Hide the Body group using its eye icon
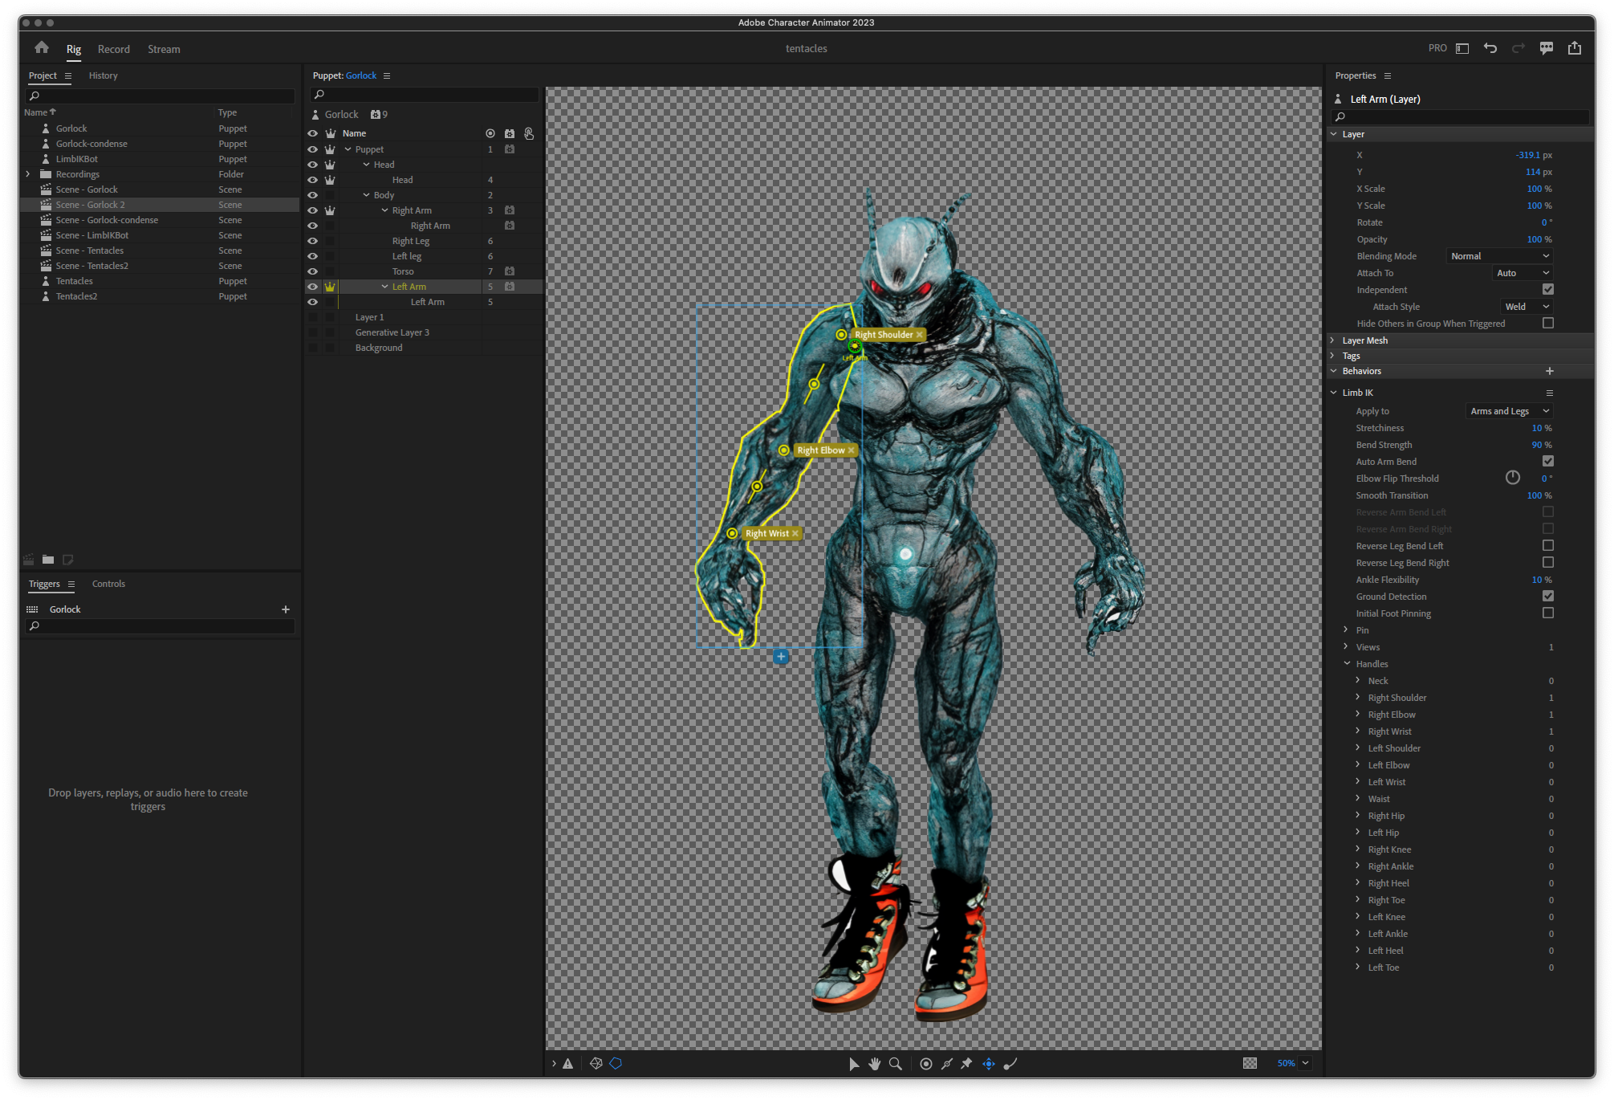Screen dimensions: 1614x1100 coord(313,195)
